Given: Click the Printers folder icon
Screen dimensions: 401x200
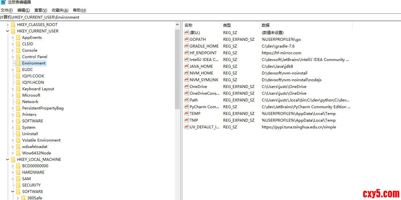Looking at the screenshot, I should point(18,115).
